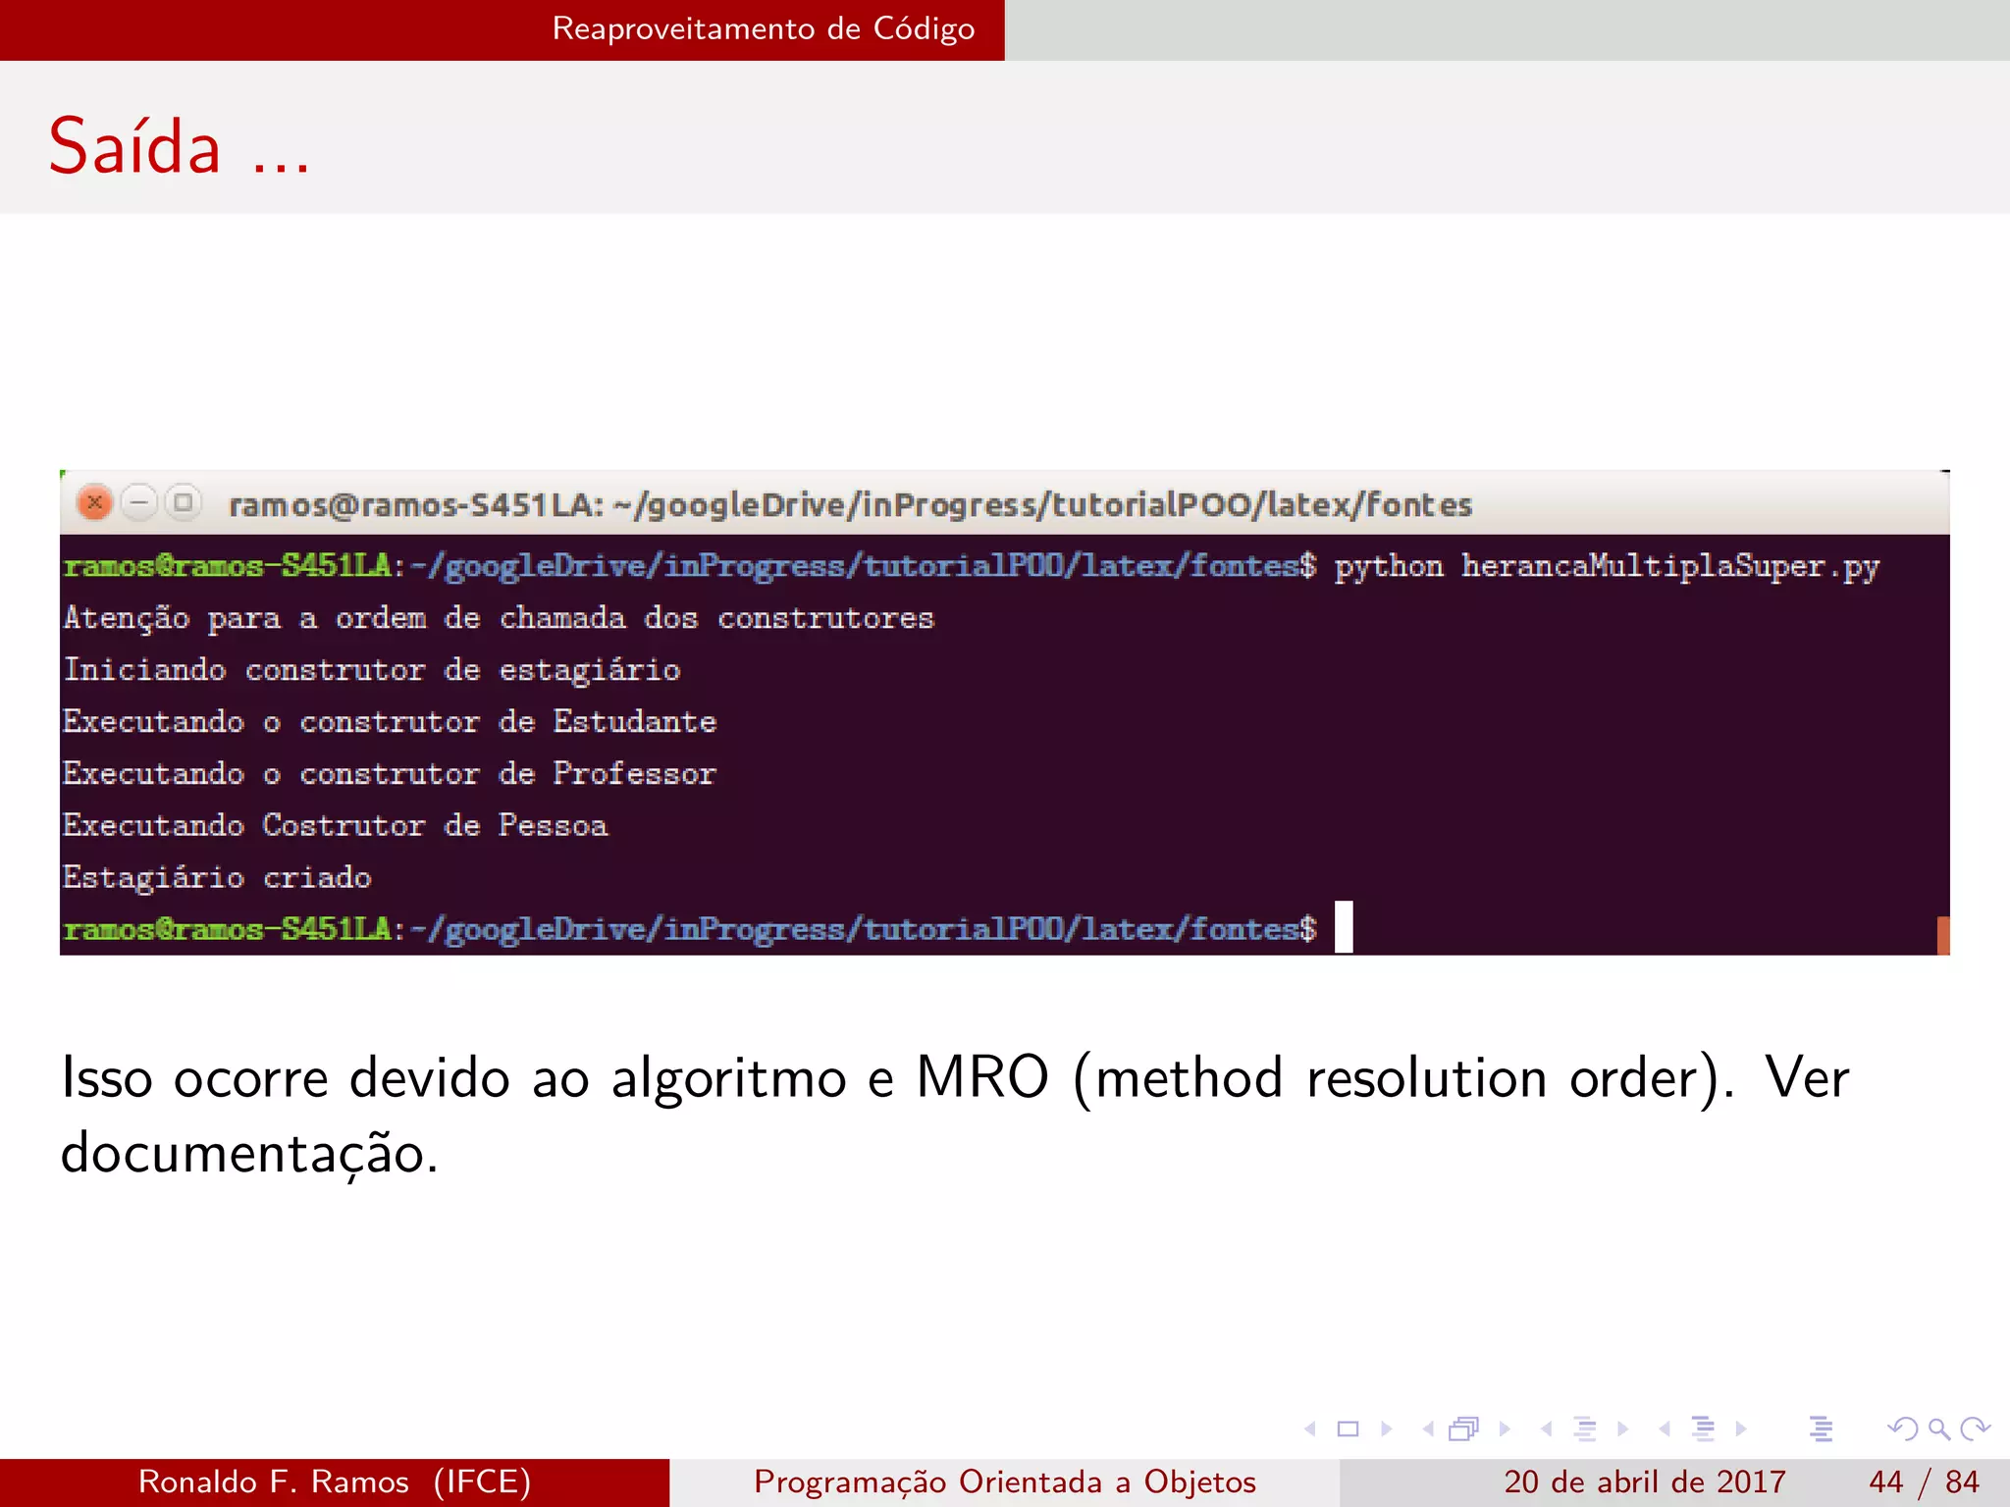This screenshot has width=2010, height=1507.
Task: Click the section navigation icon
Action: (1703, 1429)
